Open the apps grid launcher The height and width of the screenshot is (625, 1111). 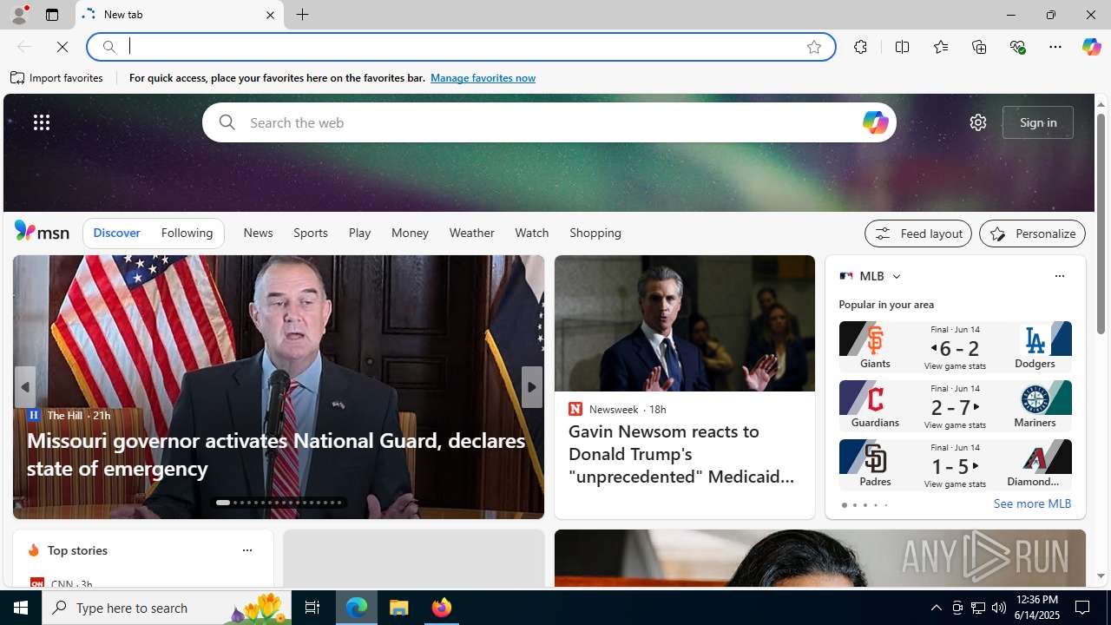click(42, 122)
